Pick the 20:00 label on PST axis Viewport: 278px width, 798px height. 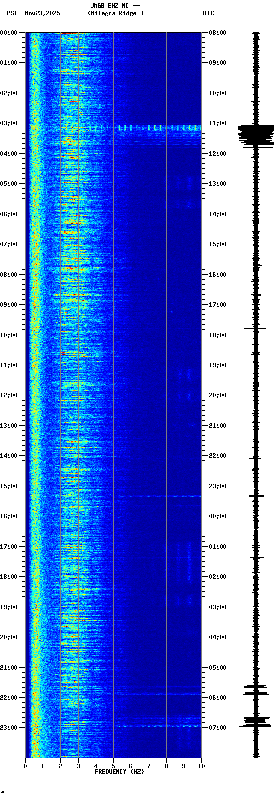[x=9, y=637]
